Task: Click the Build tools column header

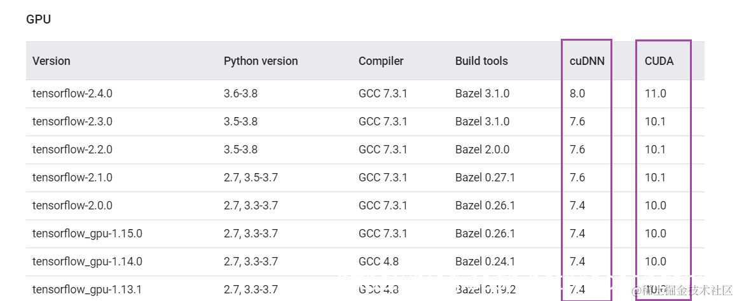Action: [x=481, y=61]
